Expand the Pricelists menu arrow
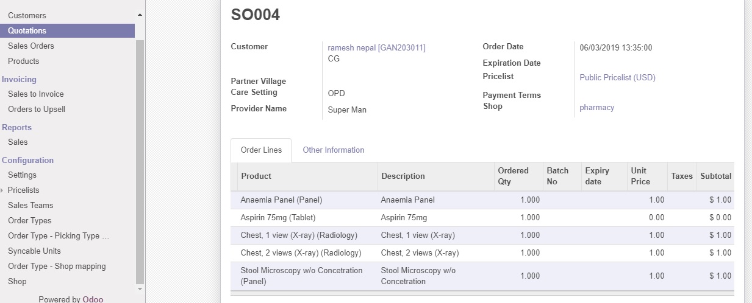Viewport: 752px width, 303px height. pyautogui.click(x=2, y=190)
